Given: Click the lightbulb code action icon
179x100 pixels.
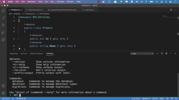Looking at the screenshot, I should point(19,49).
